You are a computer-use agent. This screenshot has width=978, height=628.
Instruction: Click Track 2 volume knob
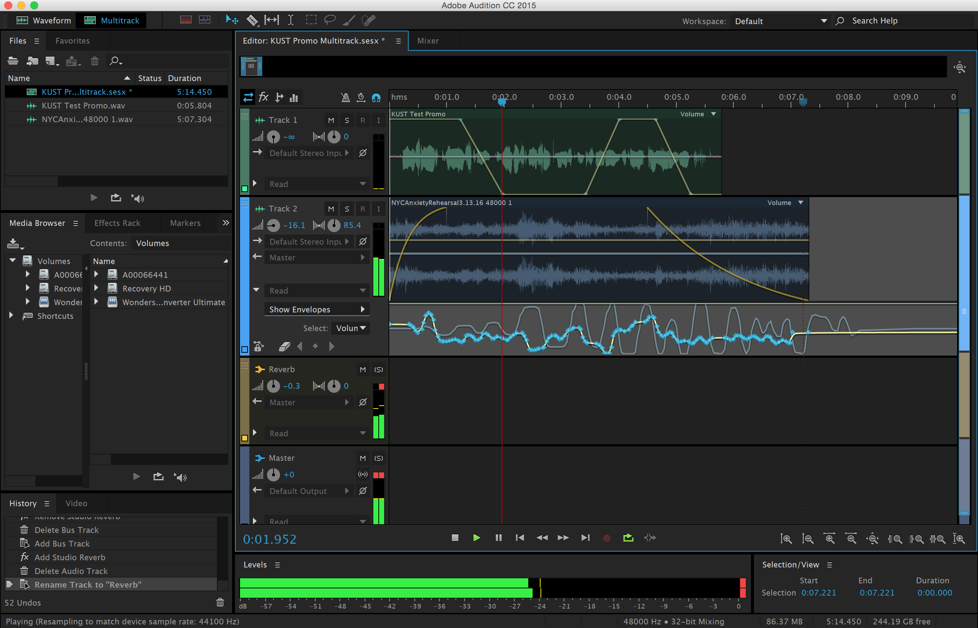point(273,225)
